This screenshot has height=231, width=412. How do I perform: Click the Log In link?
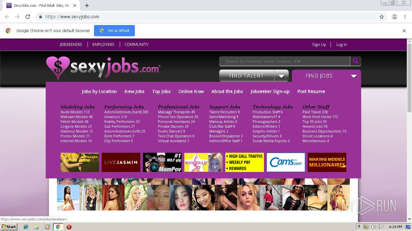tap(342, 45)
